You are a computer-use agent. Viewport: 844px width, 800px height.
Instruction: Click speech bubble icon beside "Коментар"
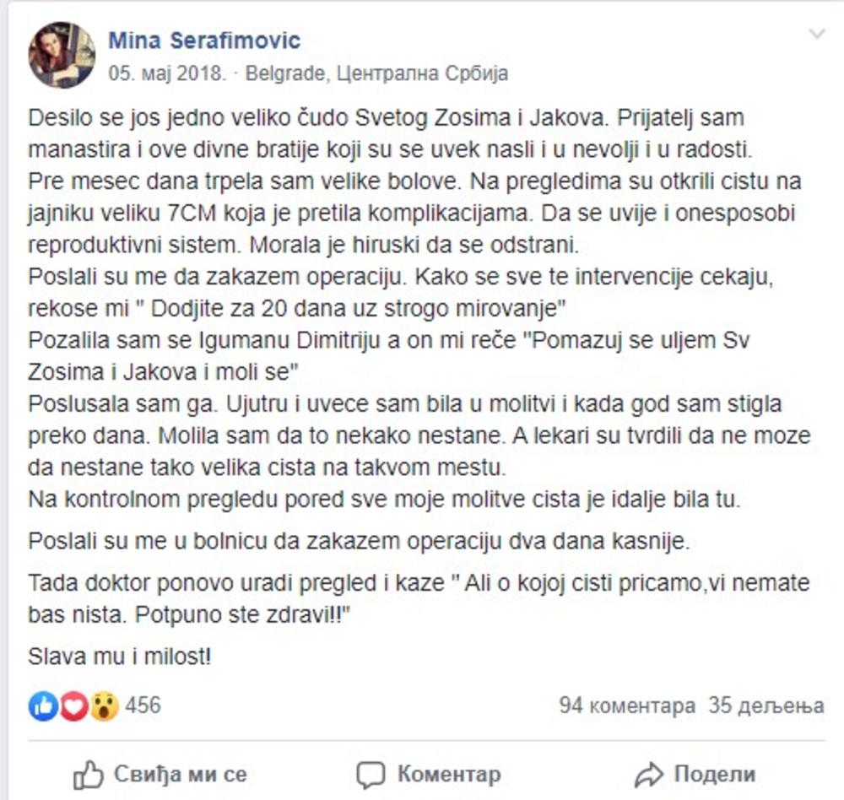371,774
